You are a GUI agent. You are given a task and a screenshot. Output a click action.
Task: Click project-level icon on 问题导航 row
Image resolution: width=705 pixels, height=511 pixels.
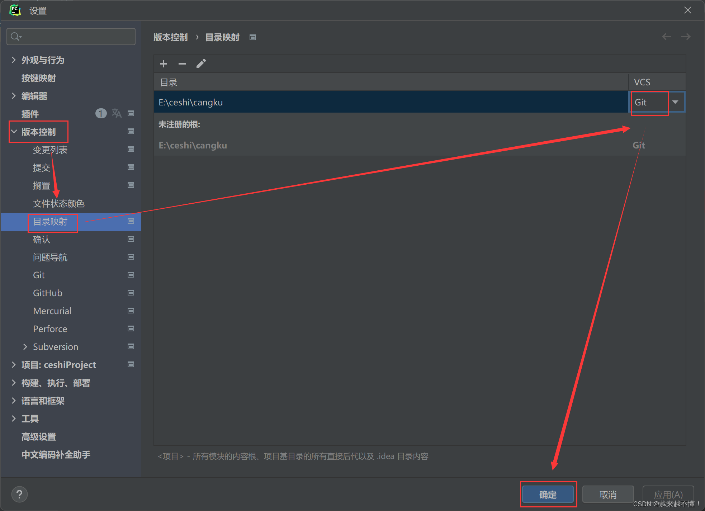[x=131, y=257]
